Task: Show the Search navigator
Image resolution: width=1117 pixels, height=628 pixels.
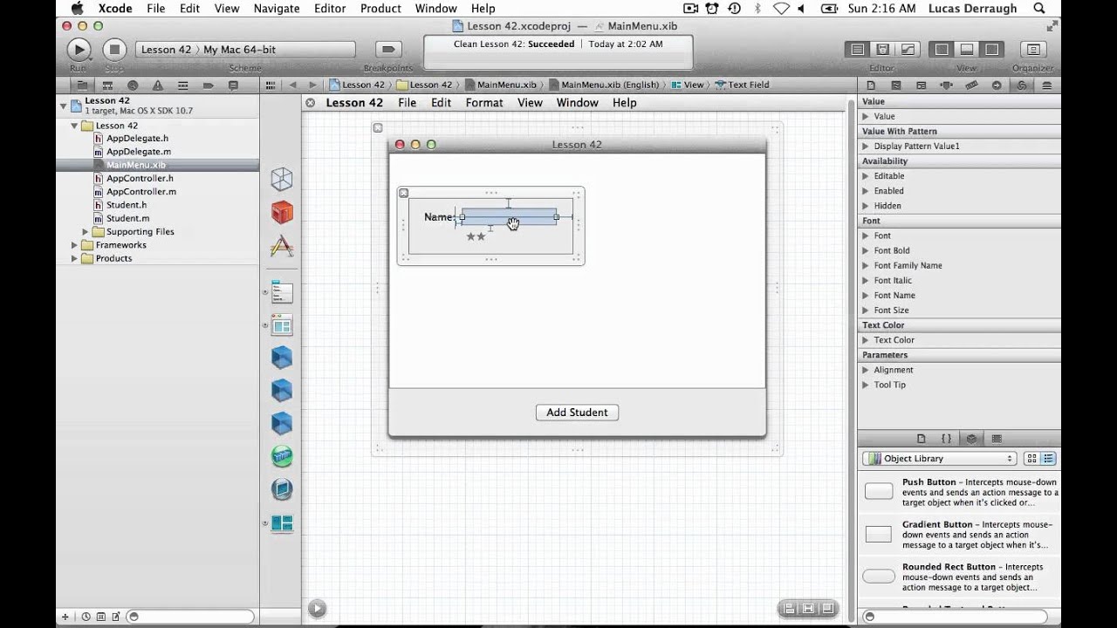Action: (x=133, y=85)
